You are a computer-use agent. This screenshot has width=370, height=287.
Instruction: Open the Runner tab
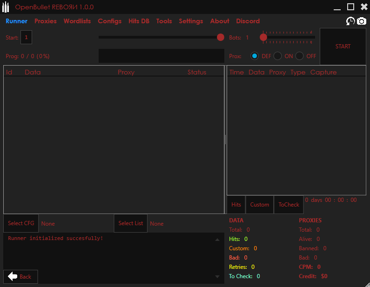point(16,21)
